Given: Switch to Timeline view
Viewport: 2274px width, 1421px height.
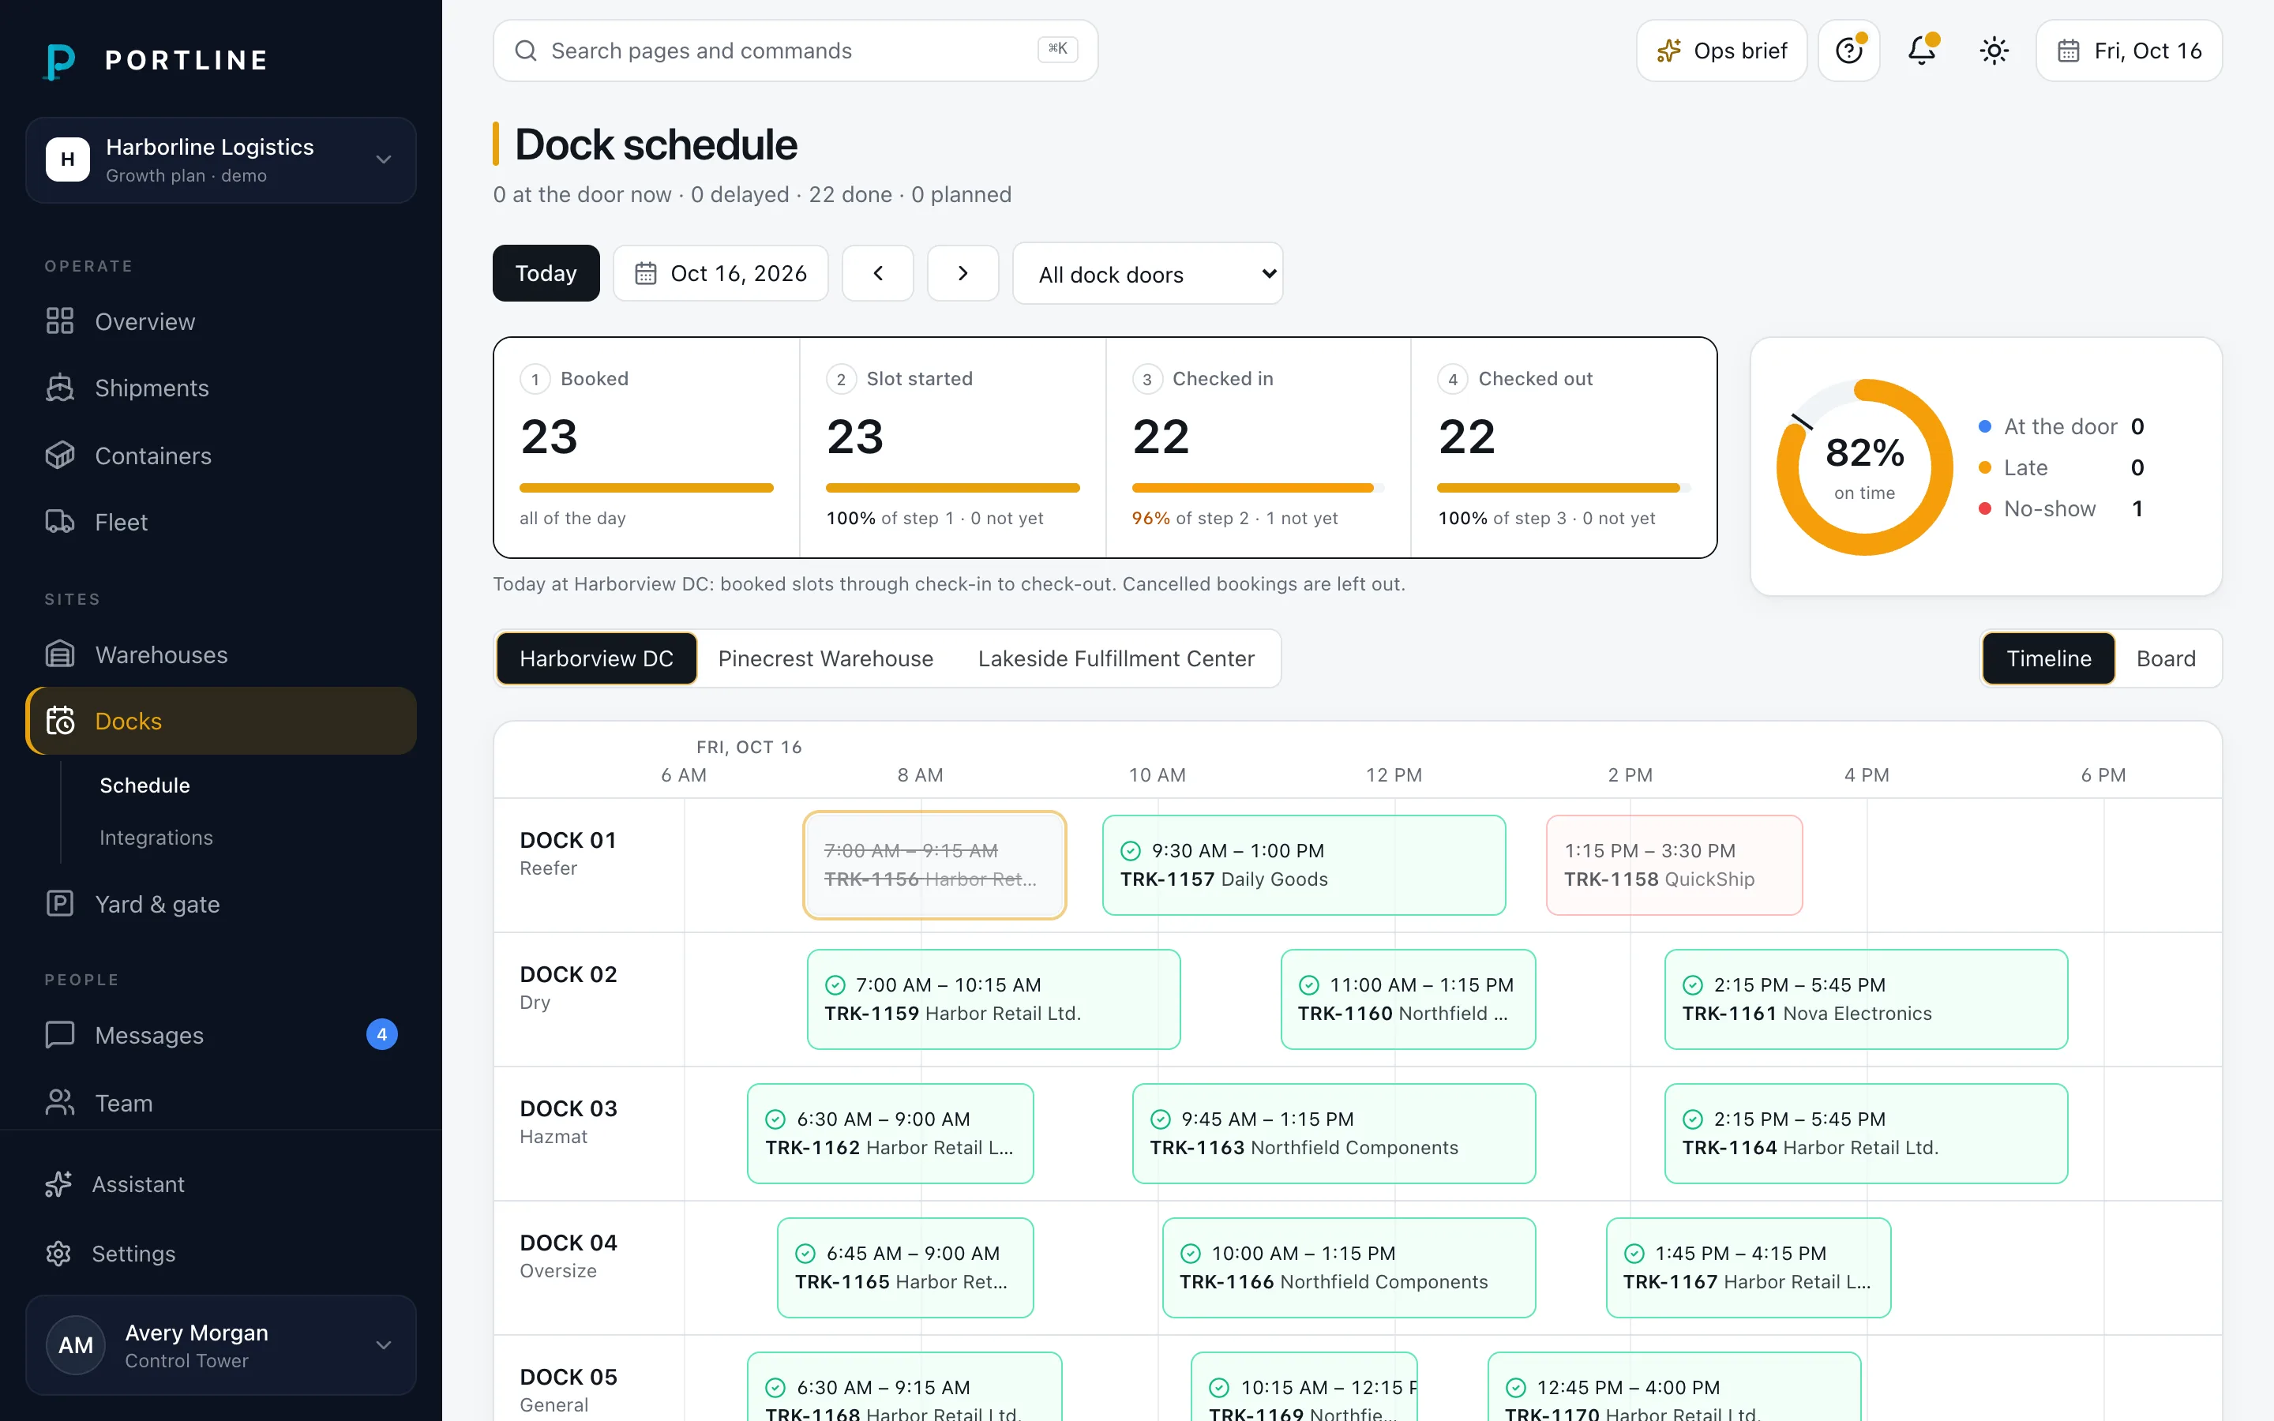Looking at the screenshot, I should [x=2048, y=659].
